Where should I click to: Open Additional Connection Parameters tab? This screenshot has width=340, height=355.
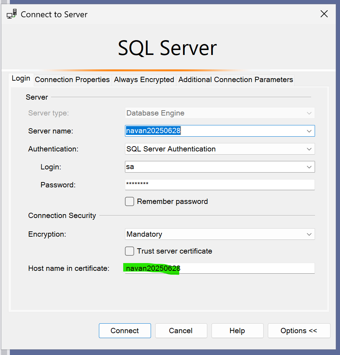235,80
